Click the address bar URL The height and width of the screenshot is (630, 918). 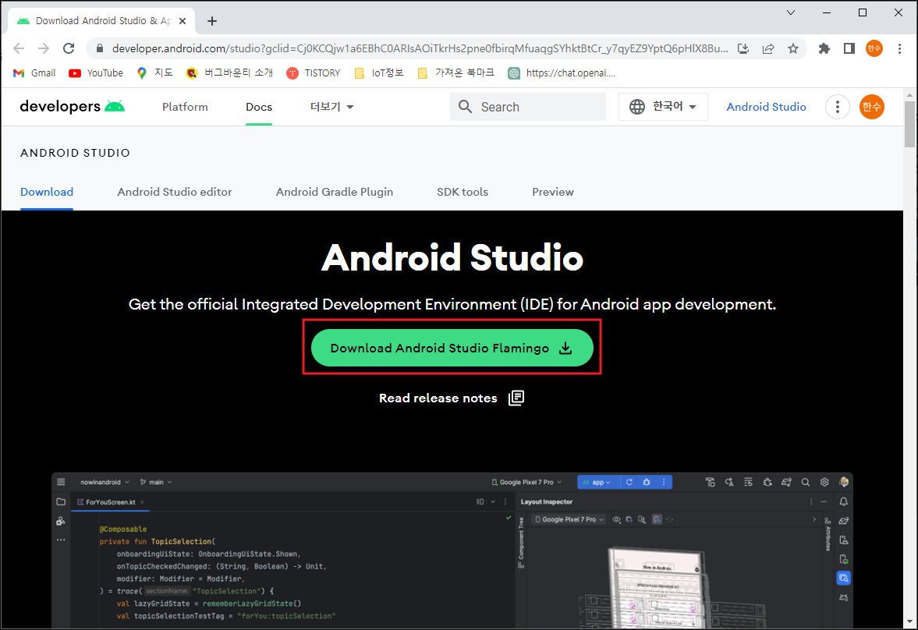[x=420, y=48]
